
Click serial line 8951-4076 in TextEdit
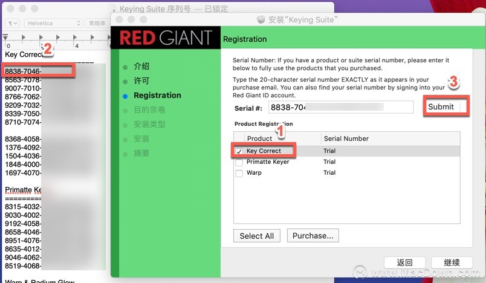point(22,241)
